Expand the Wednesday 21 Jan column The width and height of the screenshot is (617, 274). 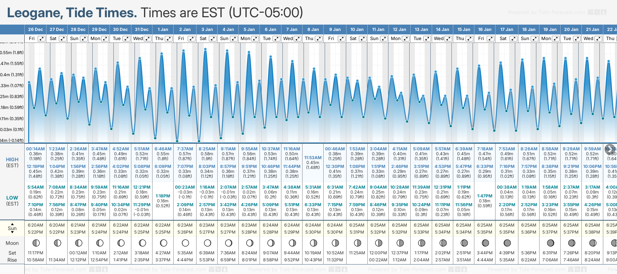tap(598, 39)
